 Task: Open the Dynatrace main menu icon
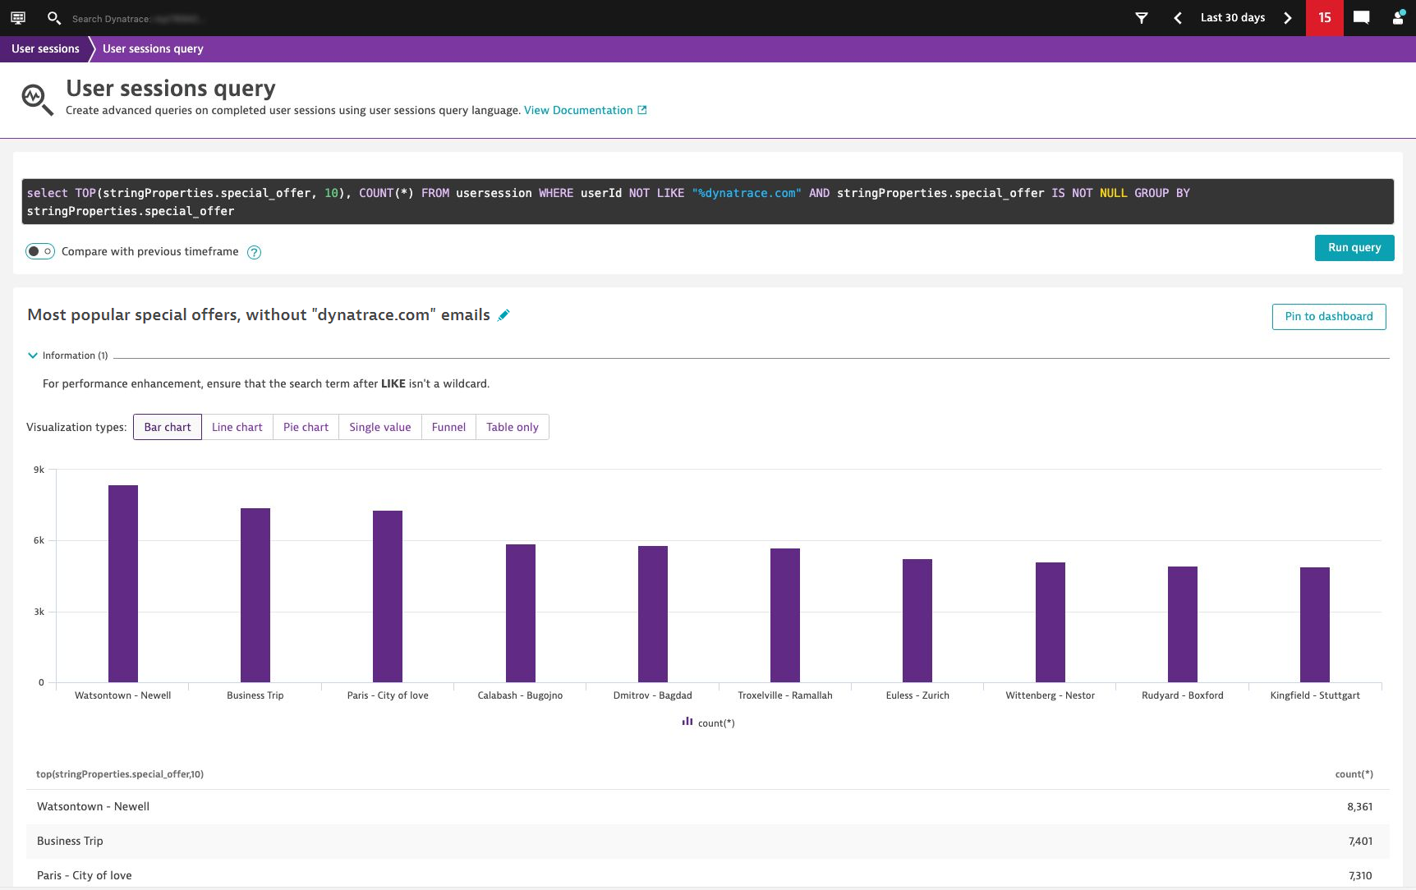[x=18, y=17]
